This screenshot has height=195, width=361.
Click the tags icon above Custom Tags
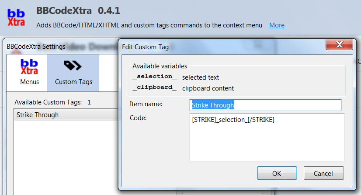(x=73, y=66)
